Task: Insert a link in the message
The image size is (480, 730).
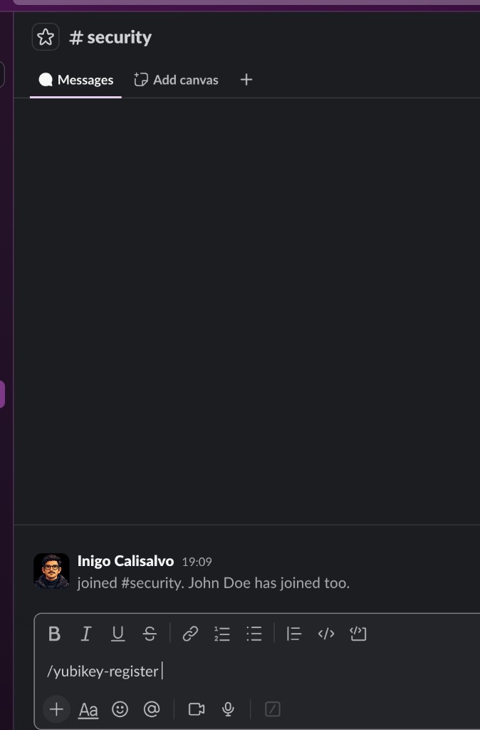Action: pyautogui.click(x=190, y=634)
